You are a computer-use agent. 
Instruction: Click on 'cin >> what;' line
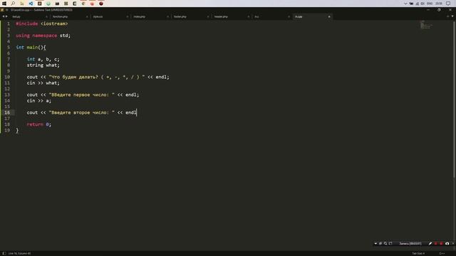(x=43, y=82)
